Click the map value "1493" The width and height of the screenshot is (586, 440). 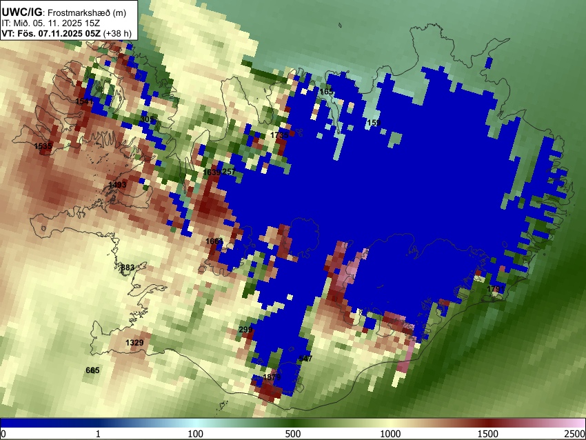coord(117,185)
